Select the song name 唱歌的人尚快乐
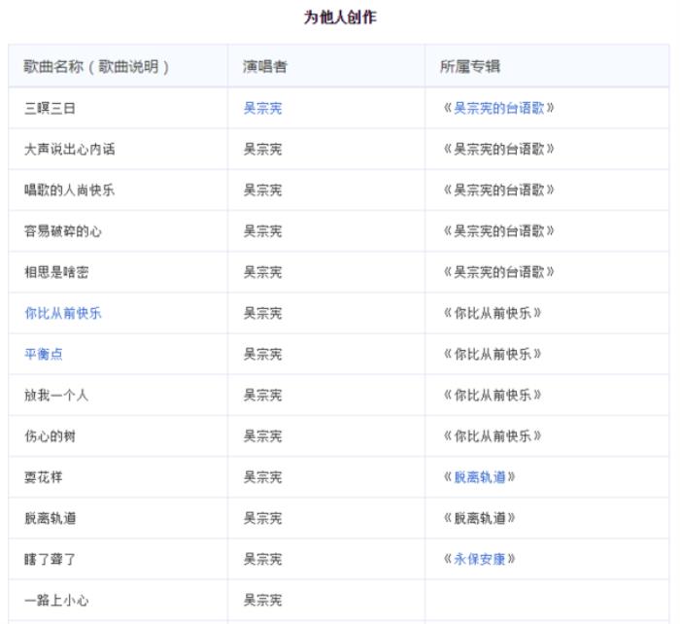 tap(69, 191)
